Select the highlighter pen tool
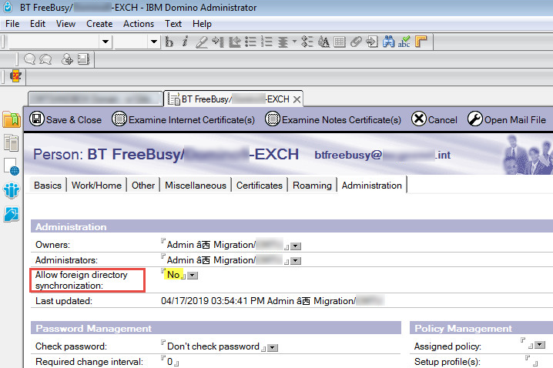 tap(201, 42)
